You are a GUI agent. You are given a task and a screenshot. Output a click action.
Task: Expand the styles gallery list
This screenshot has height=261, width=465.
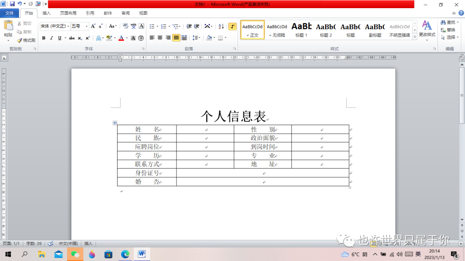(x=415, y=37)
